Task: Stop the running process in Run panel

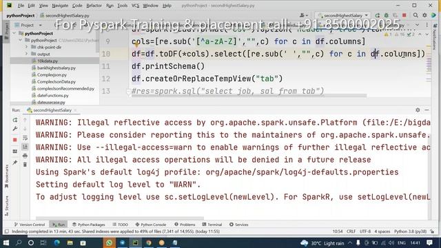Action: click(15, 140)
